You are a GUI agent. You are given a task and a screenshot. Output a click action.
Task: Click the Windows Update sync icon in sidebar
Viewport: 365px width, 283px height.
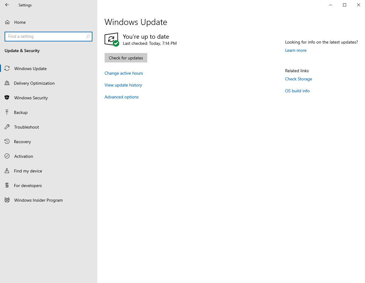[x=7, y=68]
